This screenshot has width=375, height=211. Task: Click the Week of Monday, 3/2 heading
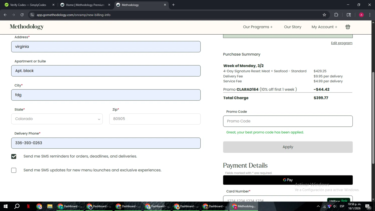pos(243,66)
